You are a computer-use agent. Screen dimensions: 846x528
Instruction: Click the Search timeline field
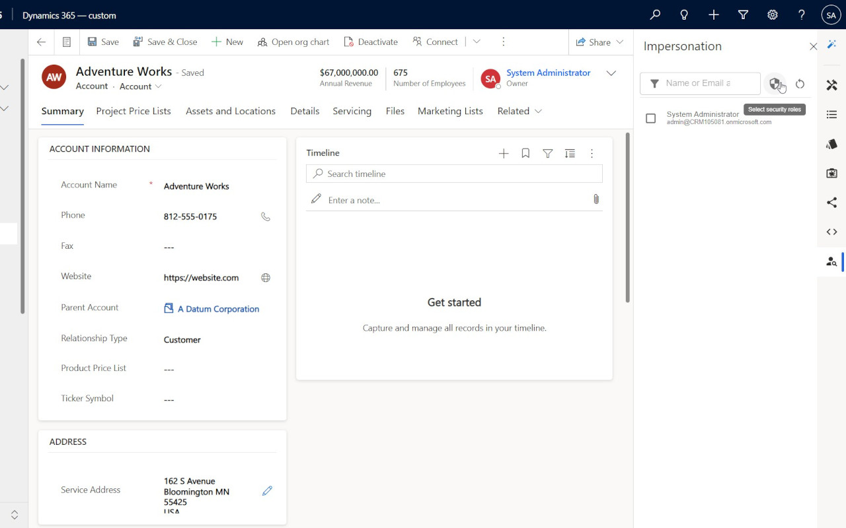pos(454,174)
